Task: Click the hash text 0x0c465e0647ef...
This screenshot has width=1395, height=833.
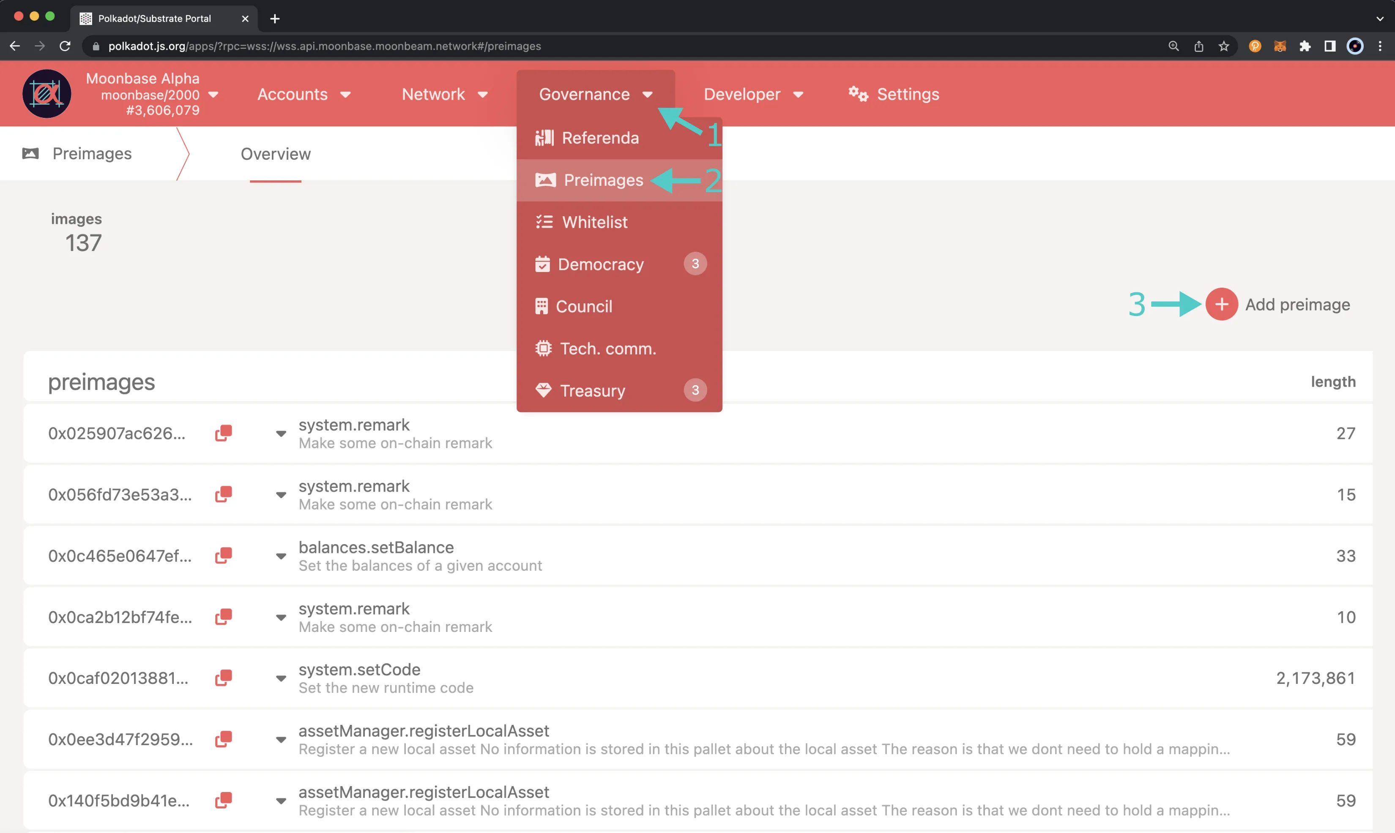Action: 120,556
